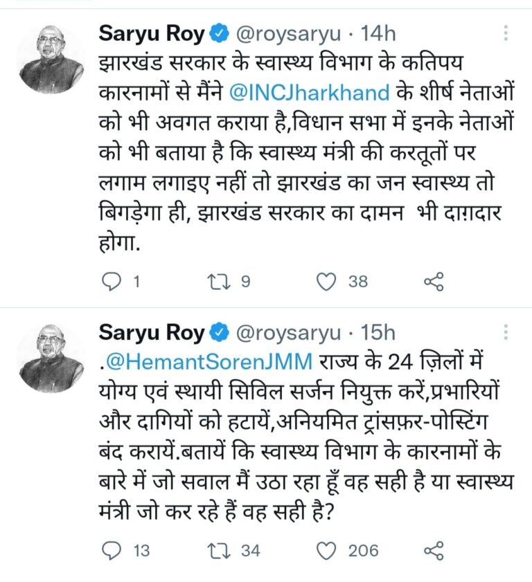
Task: Reply to the tweet with 13 replies
Action: 111,550
